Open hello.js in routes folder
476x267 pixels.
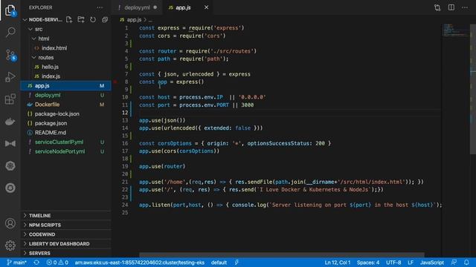(x=50, y=67)
